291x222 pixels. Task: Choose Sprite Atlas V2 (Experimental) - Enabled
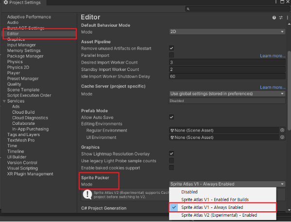[223, 215]
